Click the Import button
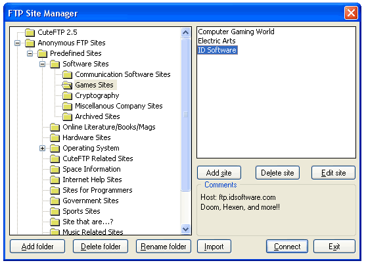Screen dimensions: 366x265 [x=214, y=247]
